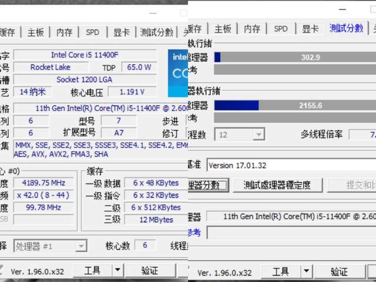
Task: Switch to 内存 tab in right window
Action: (x=252, y=29)
